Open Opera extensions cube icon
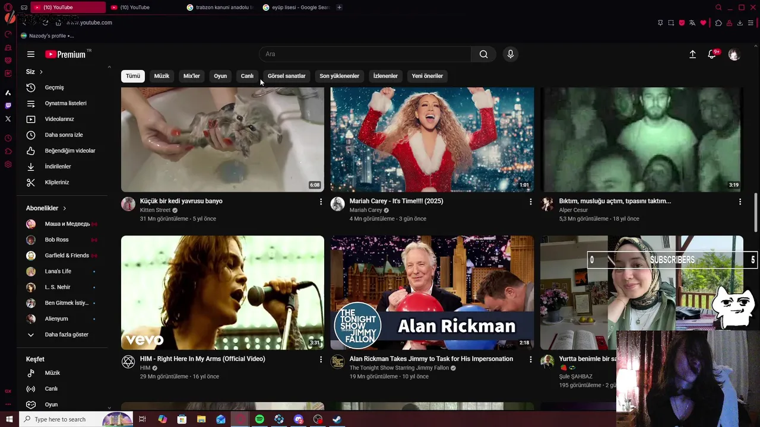Viewport: 760px width, 427px height. point(718,23)
